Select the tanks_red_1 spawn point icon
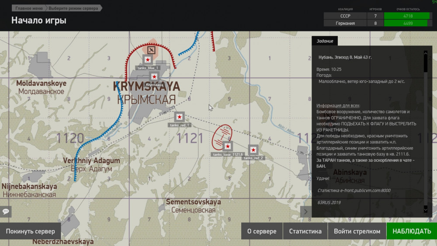This screenshot has width=437, height=246. tap(179, 117)
